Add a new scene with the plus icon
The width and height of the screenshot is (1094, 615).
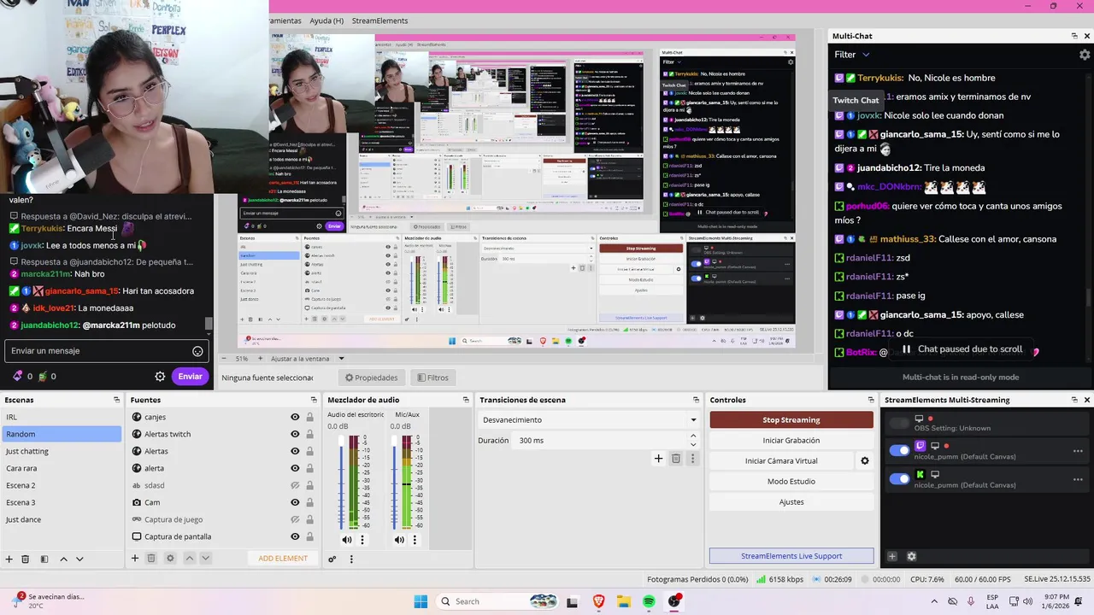(x=9, y=559)
